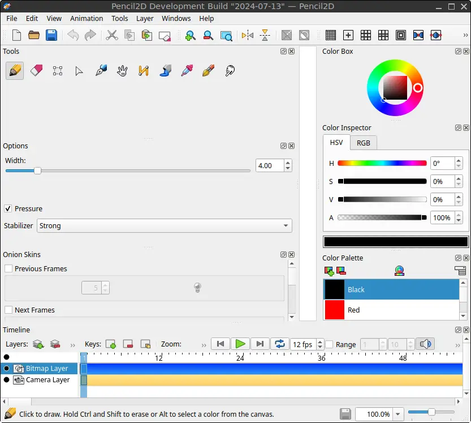Click the Zoom In icon
Viewport: 471px width, 423px height.
191,35
